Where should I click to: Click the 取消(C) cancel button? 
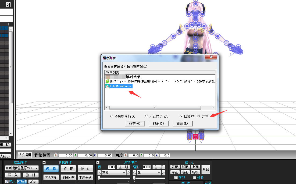159,123
